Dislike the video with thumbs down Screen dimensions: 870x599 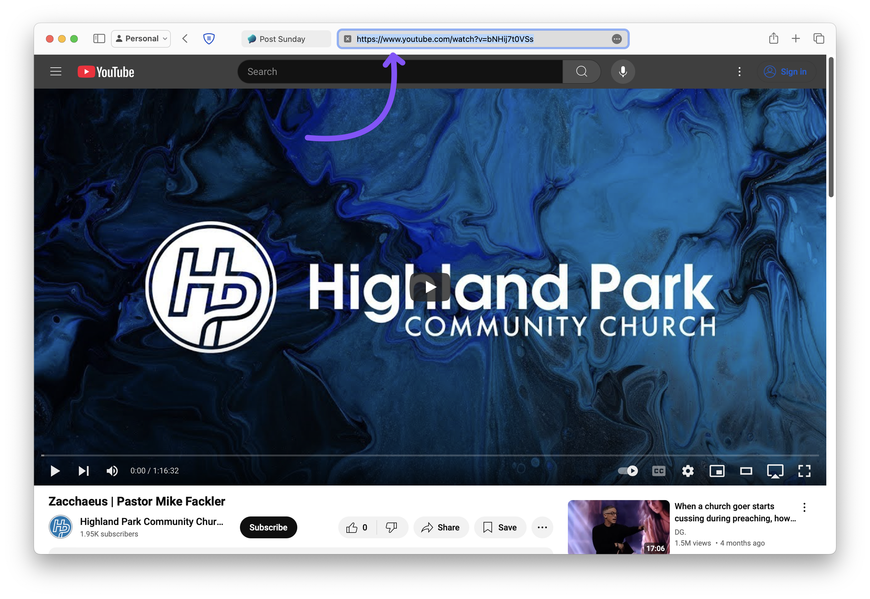392,527
